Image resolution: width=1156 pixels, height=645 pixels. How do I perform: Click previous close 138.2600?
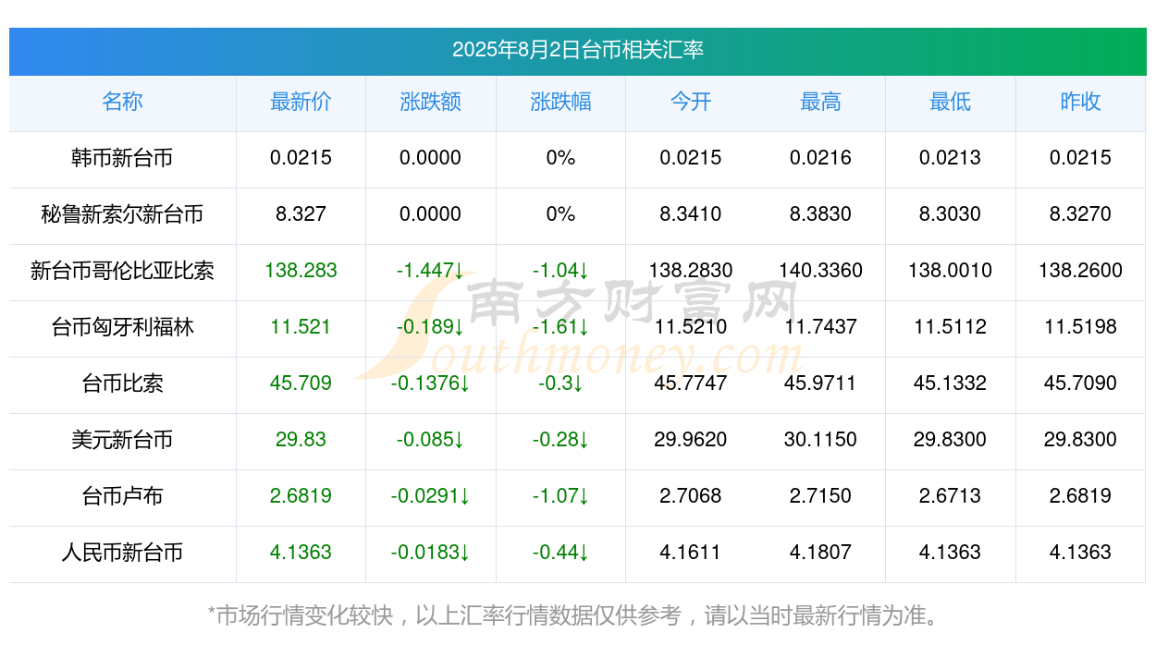click(x=1080, y=271)
